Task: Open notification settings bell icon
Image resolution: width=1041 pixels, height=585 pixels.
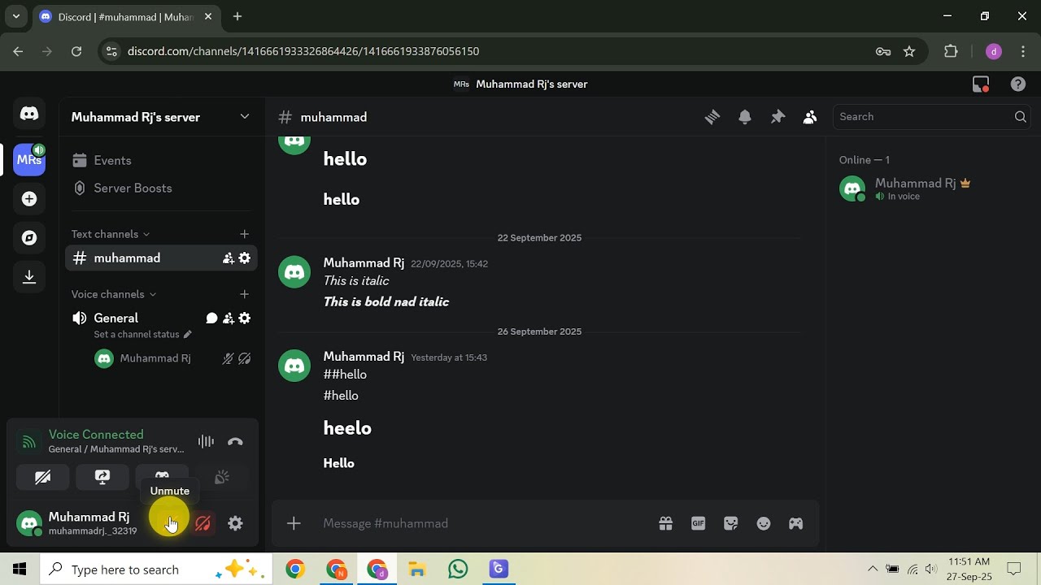Action: click(745, 117)
